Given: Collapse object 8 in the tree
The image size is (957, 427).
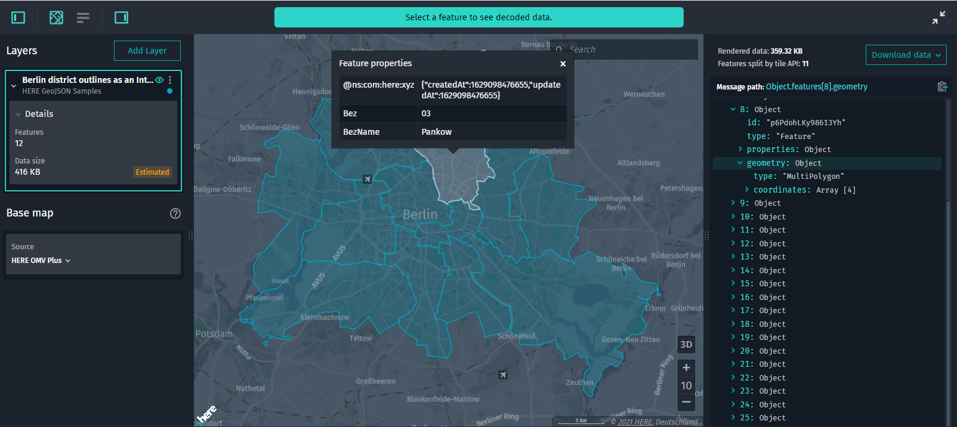Looking at the screenshot, I should (733, 109).
